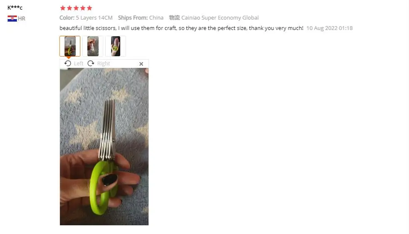Viewport: 409px width, 234px height.
Task: Click the fifth red rating star
Action: tap(89, 8)
